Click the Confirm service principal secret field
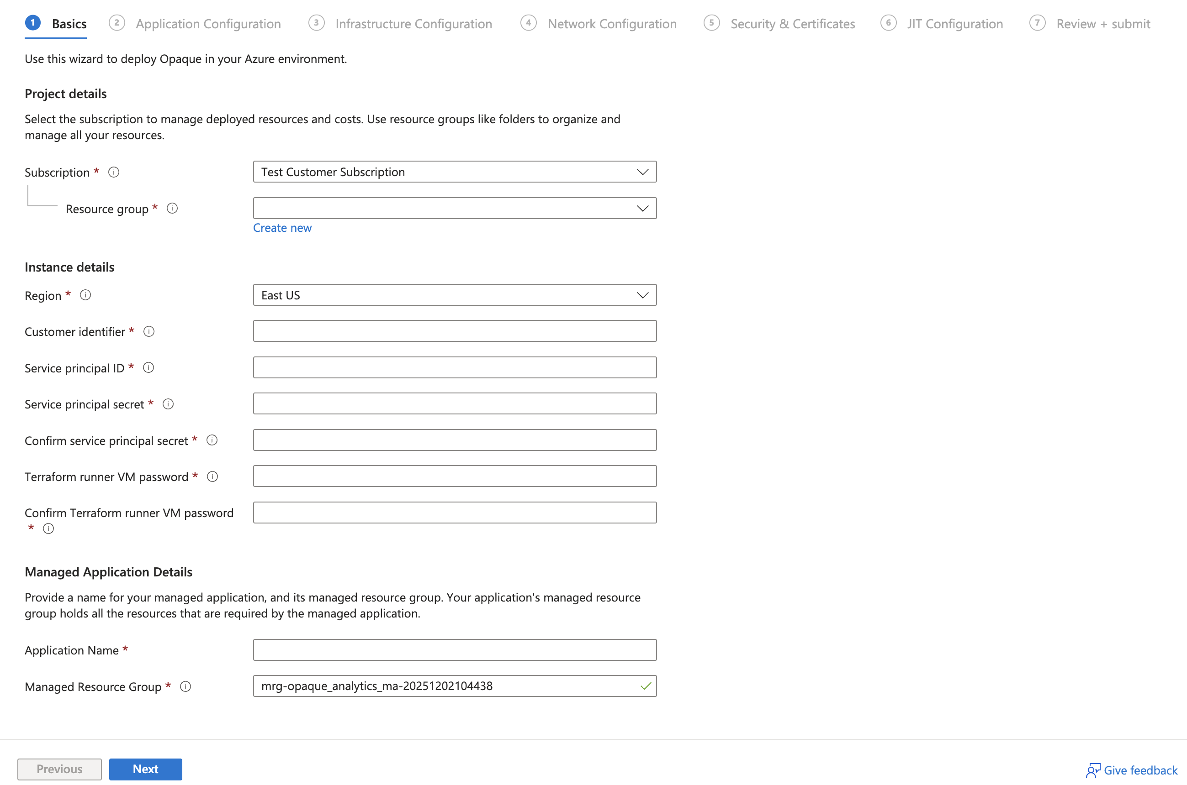This screenshot has height=785, width=1187. (455, 440)
